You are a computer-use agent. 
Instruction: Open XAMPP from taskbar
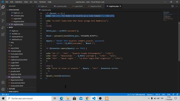[x=107, y=98]
